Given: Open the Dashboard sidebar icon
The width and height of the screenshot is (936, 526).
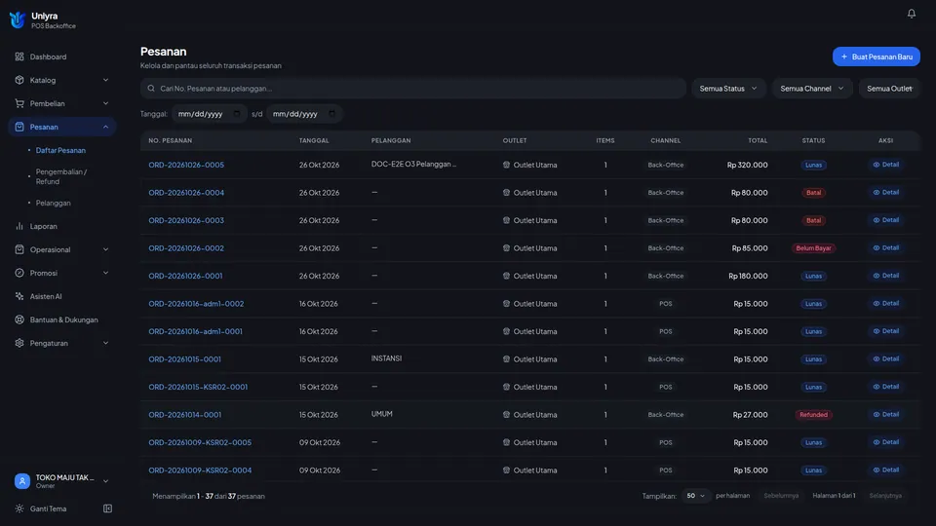Looking at the screenshot, I should tap(19, 56).
